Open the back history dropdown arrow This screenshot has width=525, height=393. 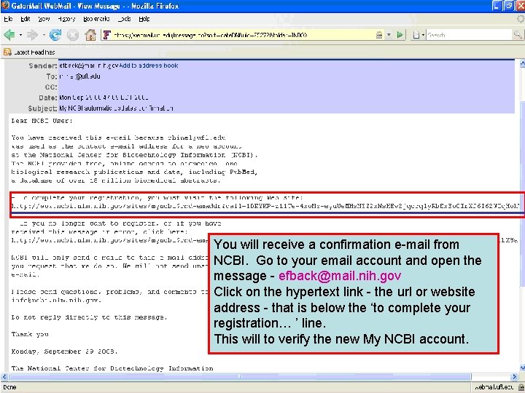[20, 35]
